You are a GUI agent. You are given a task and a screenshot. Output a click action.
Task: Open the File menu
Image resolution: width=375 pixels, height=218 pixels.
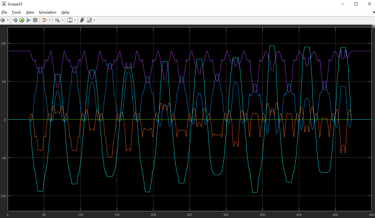coord(4,12)
